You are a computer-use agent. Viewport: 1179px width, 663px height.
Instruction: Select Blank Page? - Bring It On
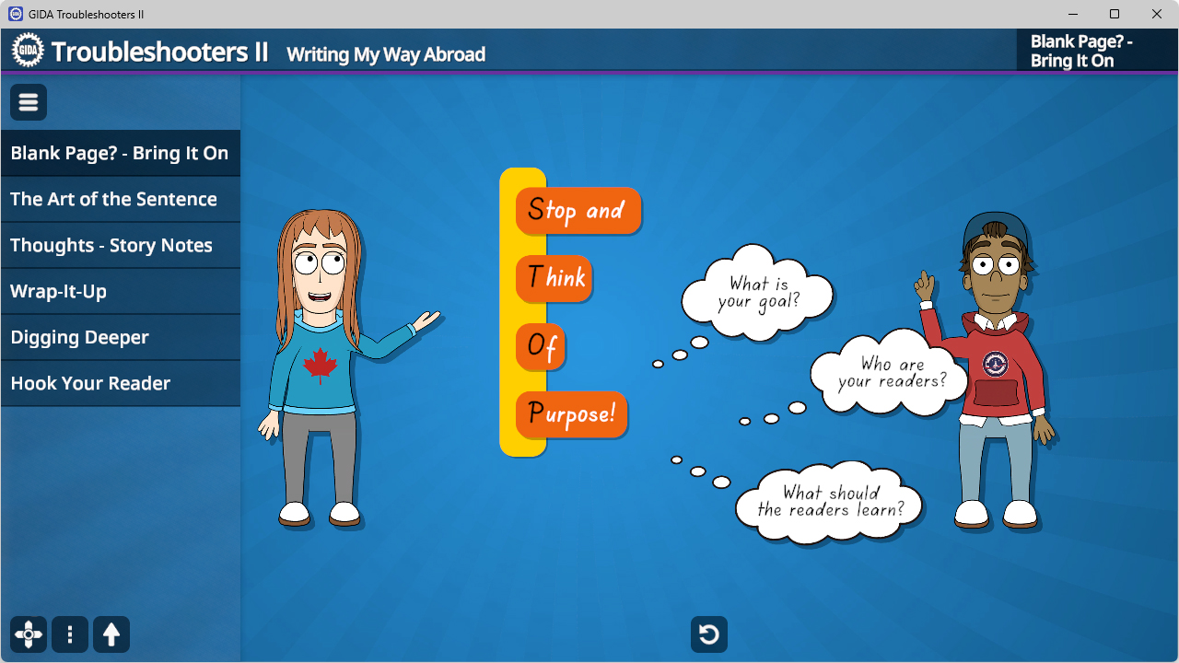(x=120, y=154)
